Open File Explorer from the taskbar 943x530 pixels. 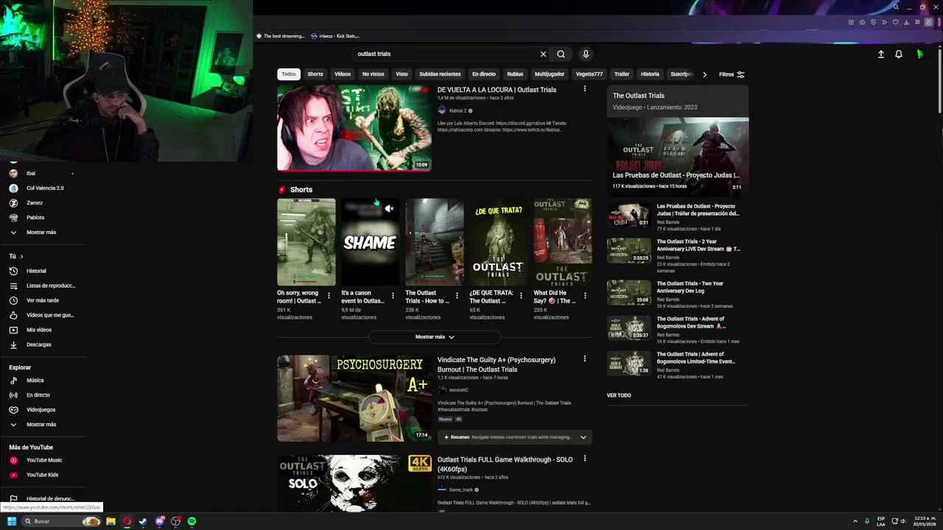pyautogui.click(x=111, y=521)
